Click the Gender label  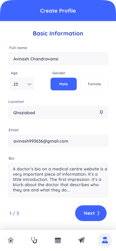59,73
